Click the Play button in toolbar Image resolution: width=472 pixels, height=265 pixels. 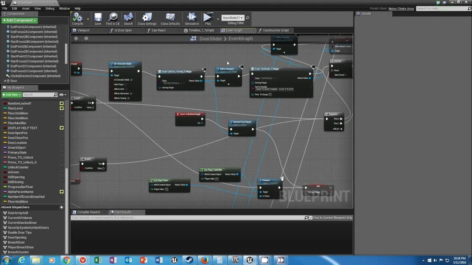[x=208, y=19]
